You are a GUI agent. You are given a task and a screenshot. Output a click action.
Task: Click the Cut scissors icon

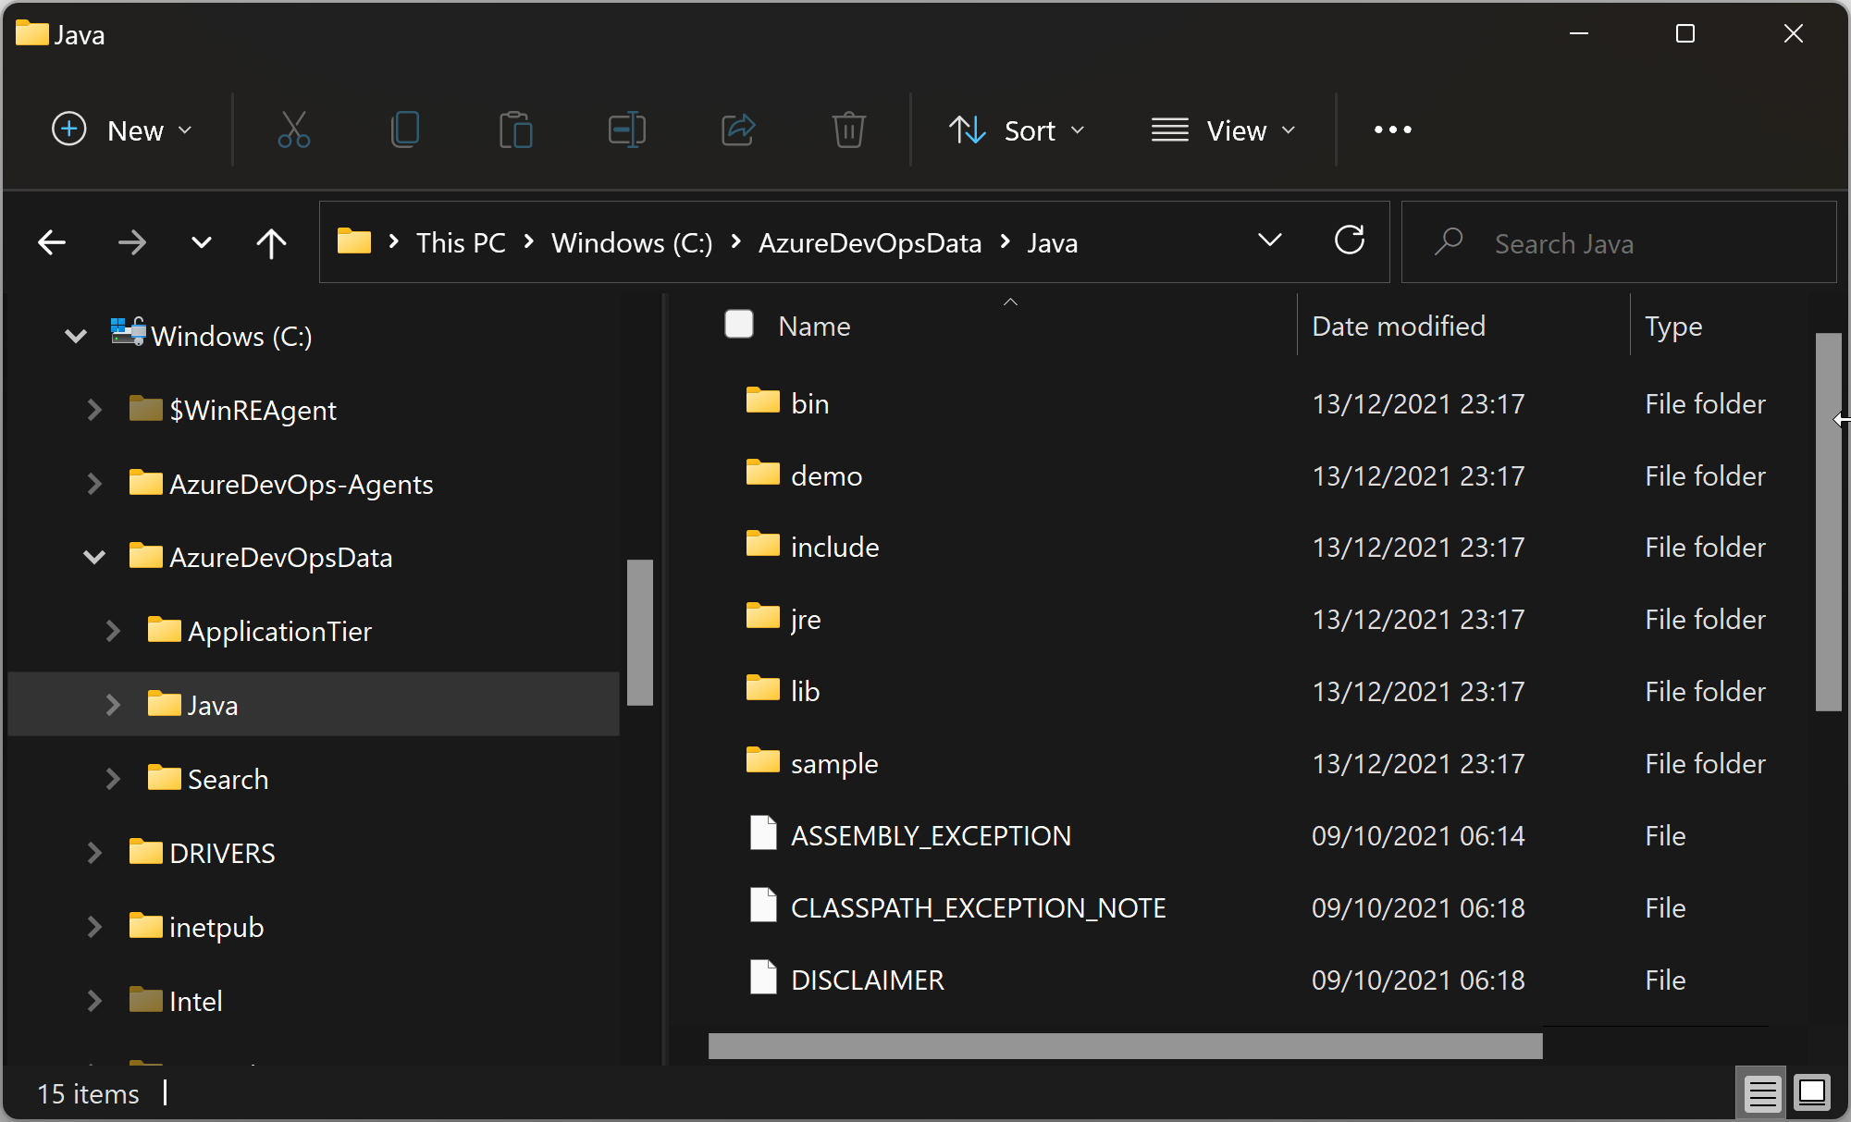tap(293, 130)
